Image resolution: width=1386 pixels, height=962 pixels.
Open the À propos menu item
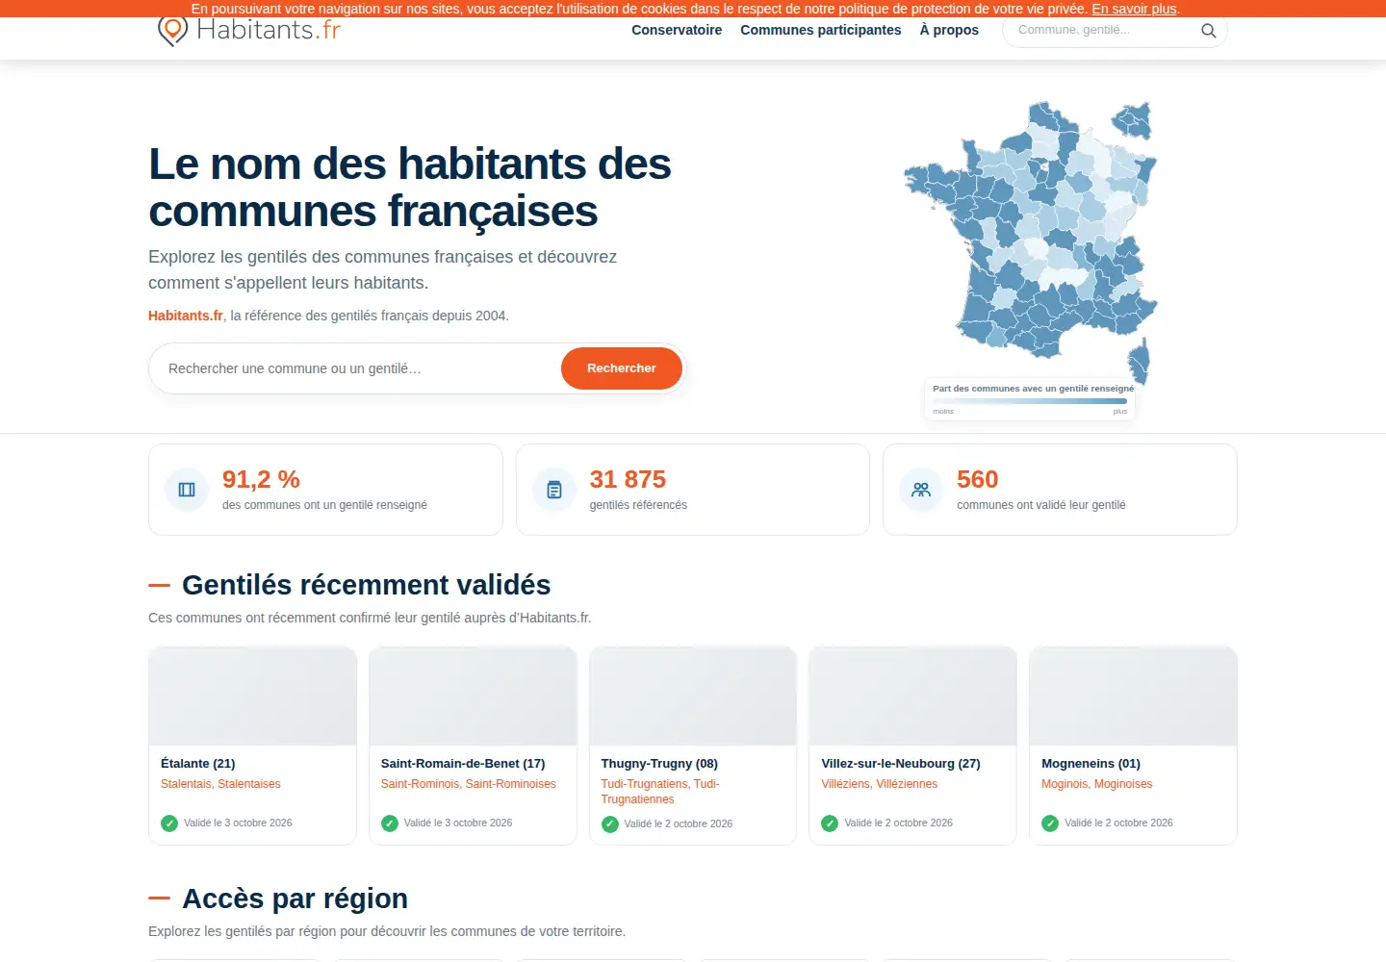tap(949, 30)
